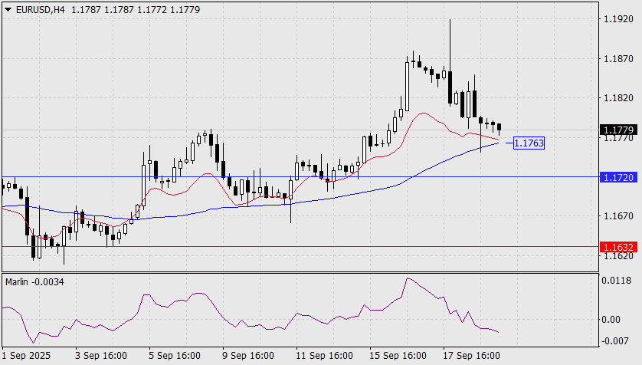Click the latest candle at the chart's right edge

pos(499,128)
